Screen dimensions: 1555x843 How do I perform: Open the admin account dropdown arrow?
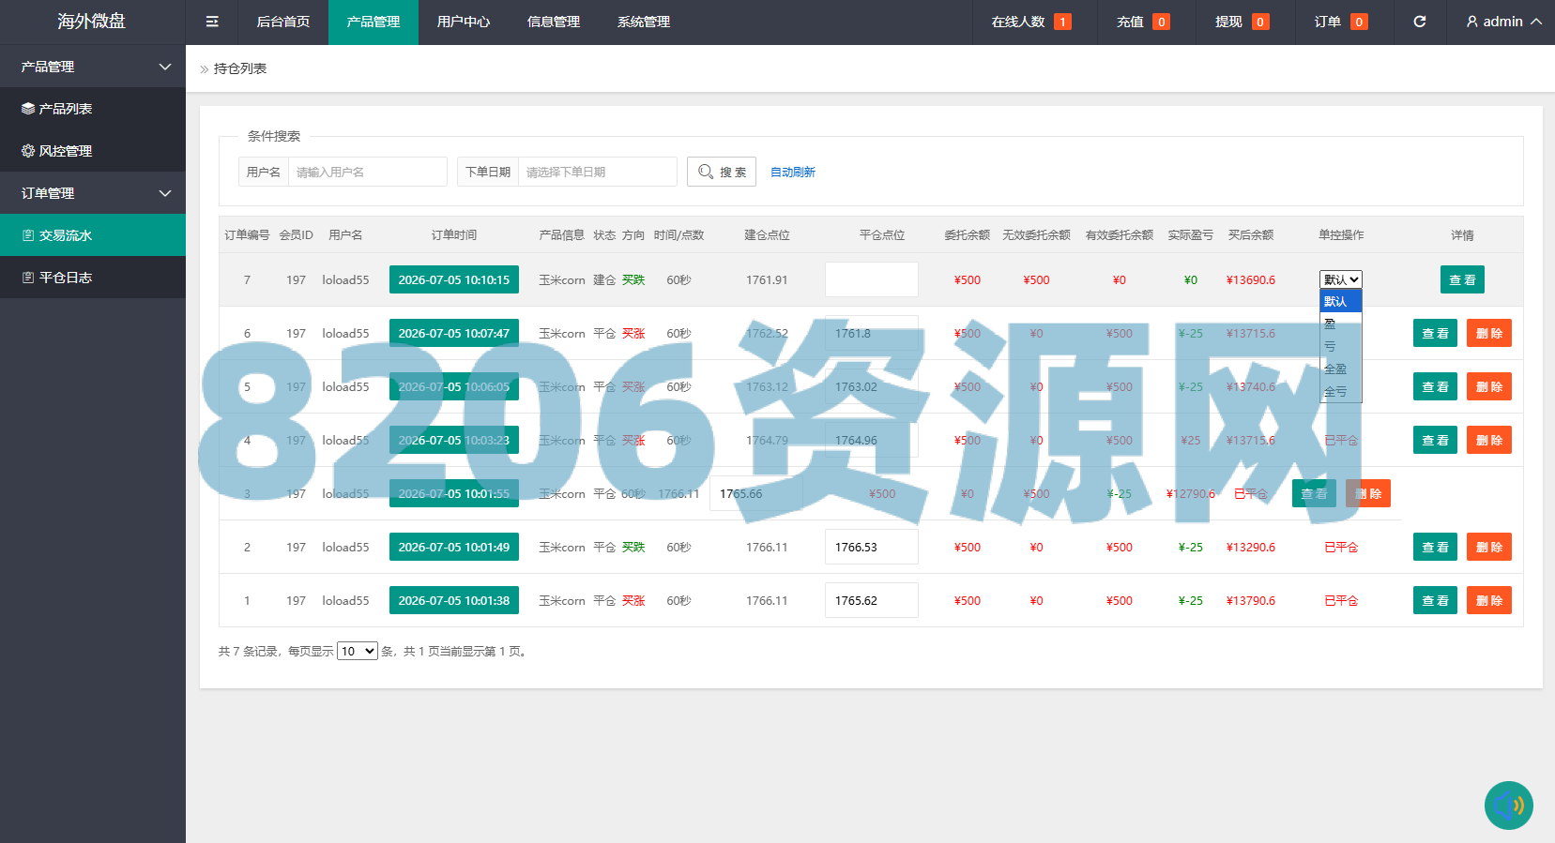(1536, 22)
